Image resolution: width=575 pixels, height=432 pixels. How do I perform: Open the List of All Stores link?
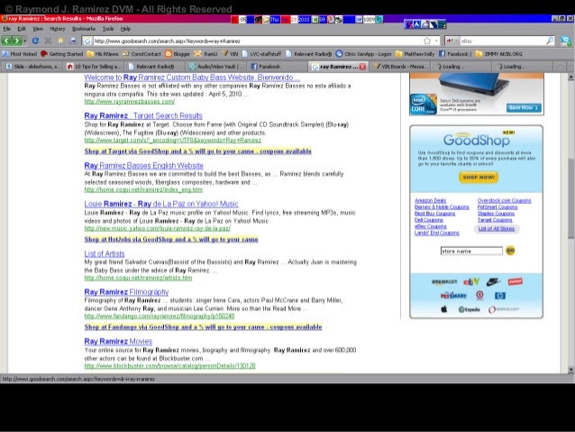tap(497, 229)
